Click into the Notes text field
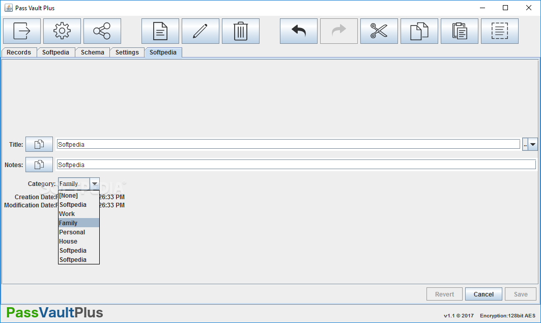The height and width of the screenshot is (323, 541). coord(296,165)
